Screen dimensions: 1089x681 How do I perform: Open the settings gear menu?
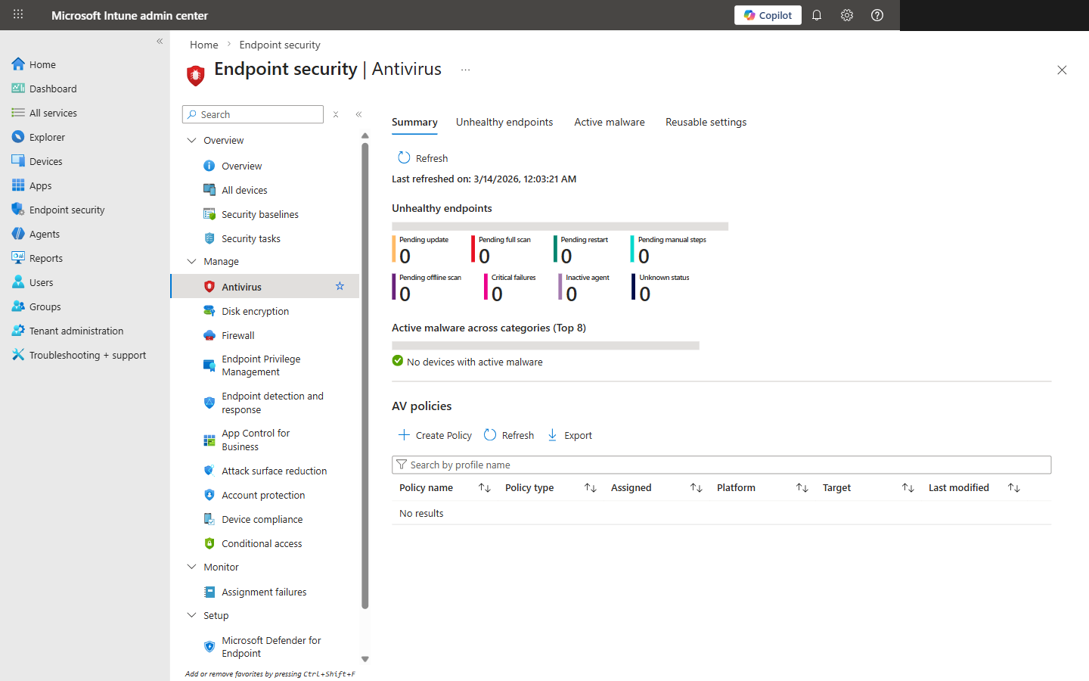(846, 14)
